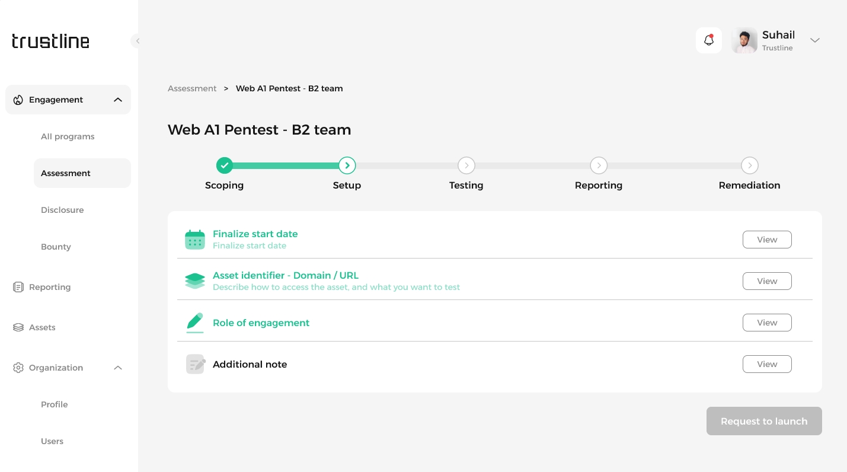Jump to the Testing step circle
847x472 pixels.
tap(466, 165)
